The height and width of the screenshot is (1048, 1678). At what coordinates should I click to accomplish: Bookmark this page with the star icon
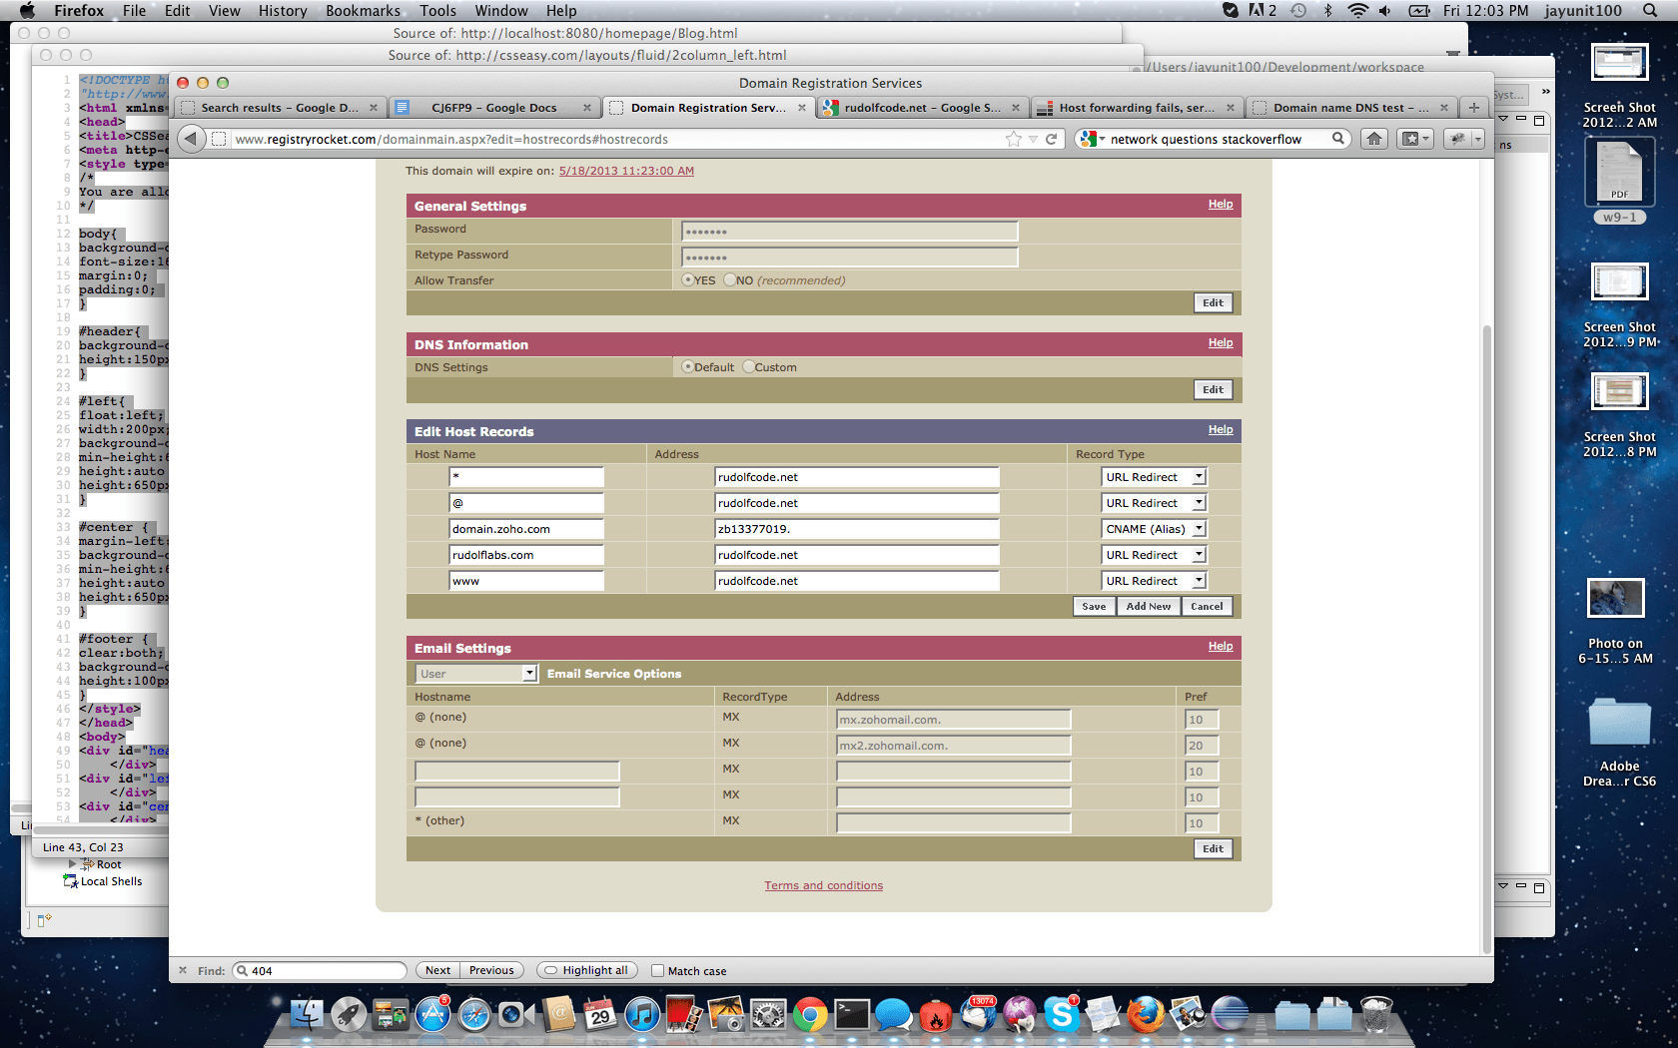1014,139
